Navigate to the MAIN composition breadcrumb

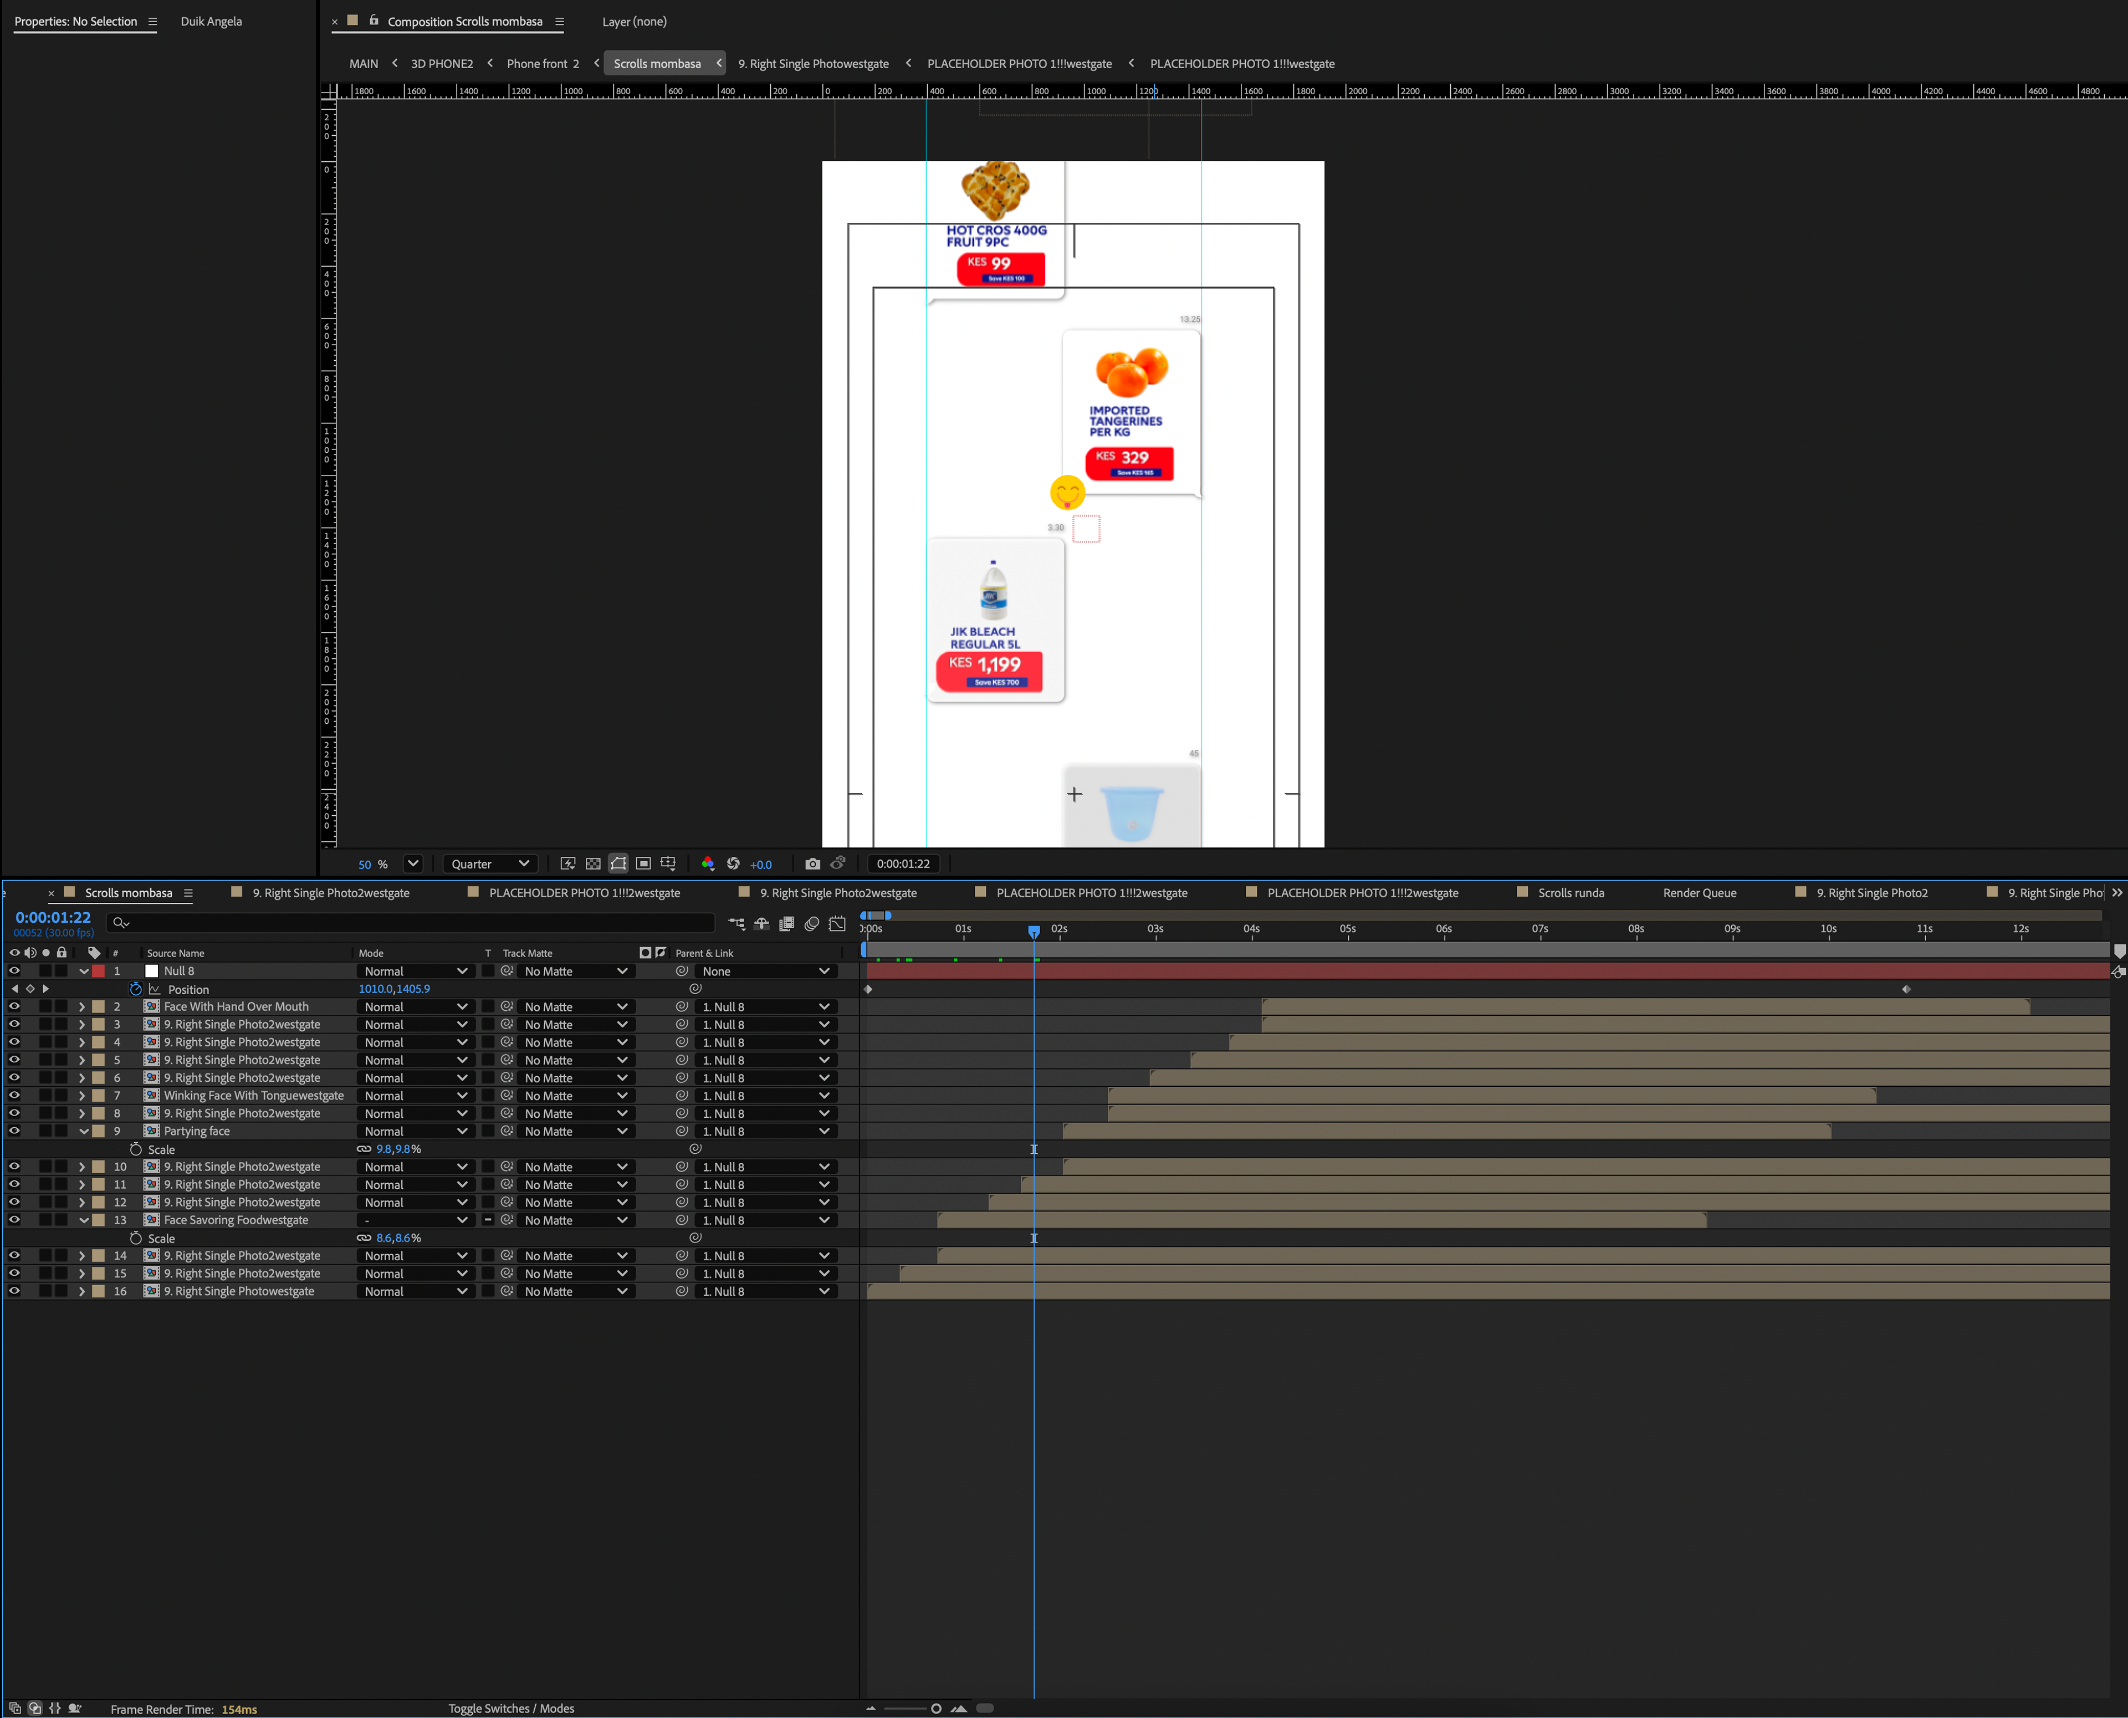tap(363, 63)
